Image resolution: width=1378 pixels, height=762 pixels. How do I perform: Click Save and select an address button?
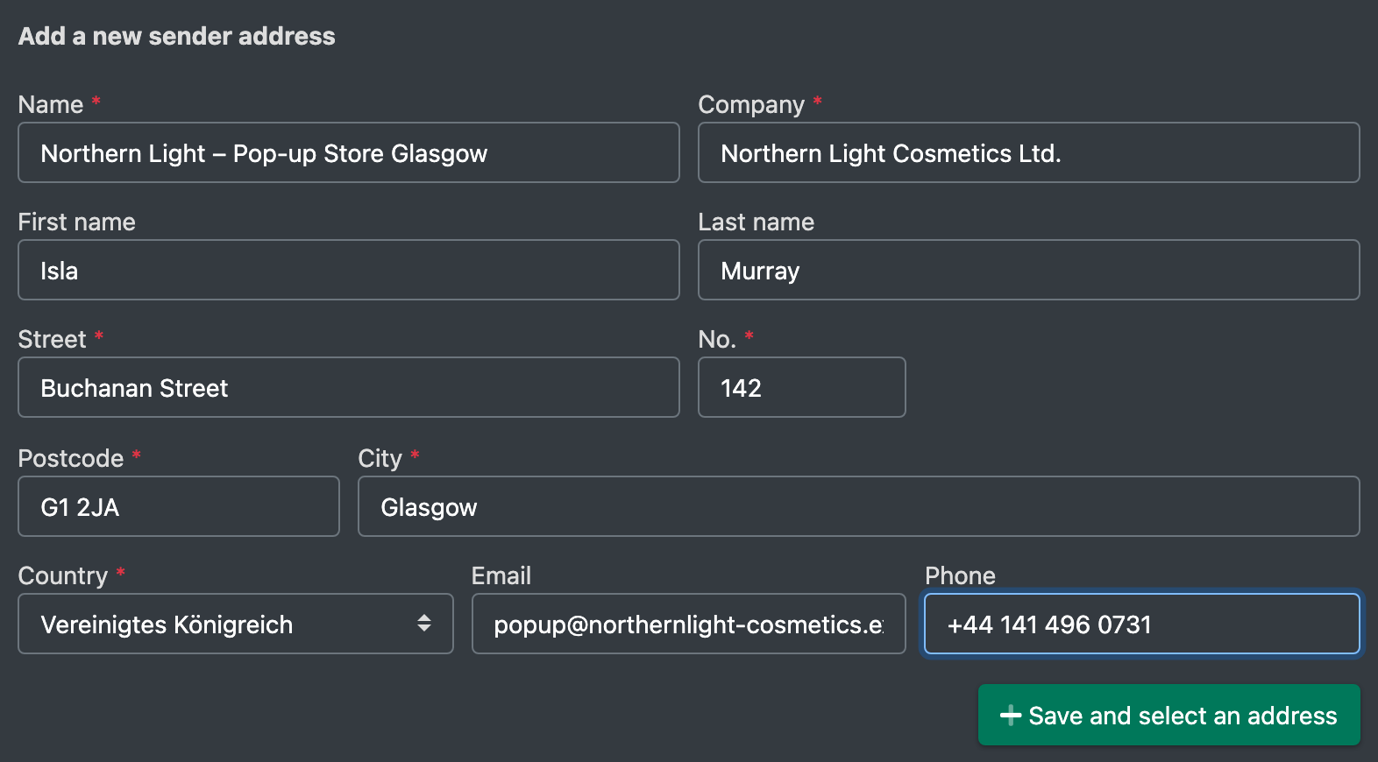[1169, 716]
